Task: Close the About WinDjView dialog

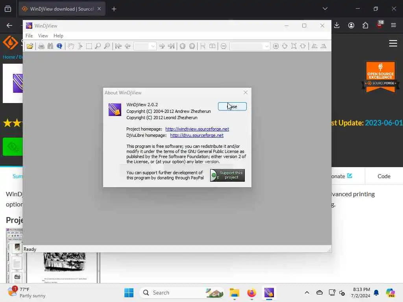Action: pyautogui.click(x=246, y=92)
